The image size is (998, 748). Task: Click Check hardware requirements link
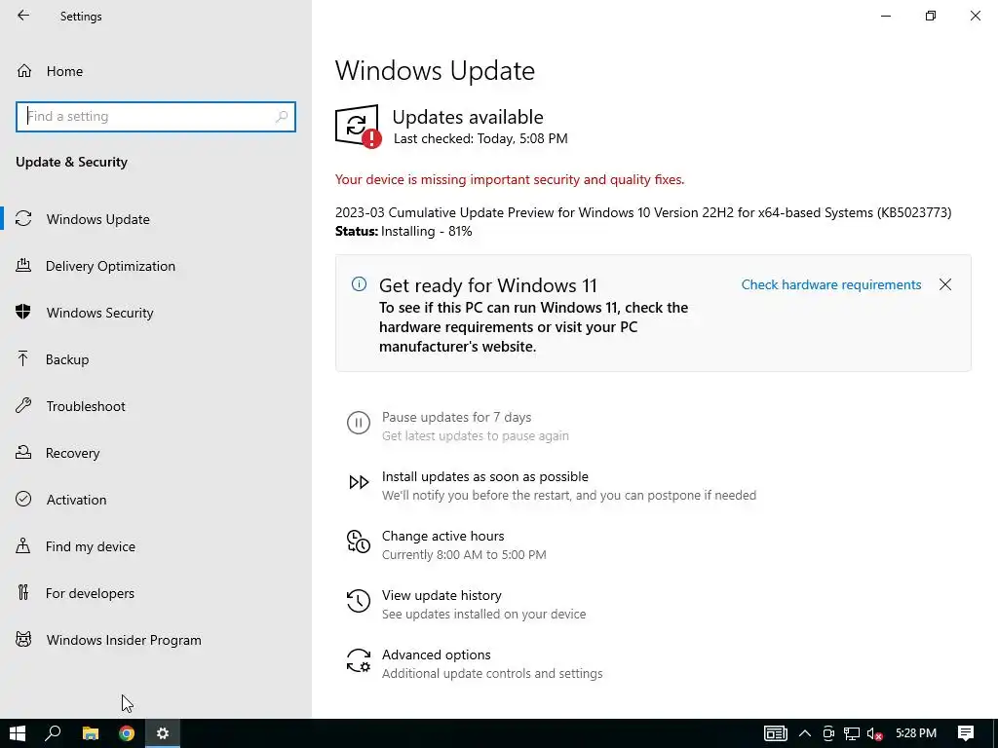[831, 284]
